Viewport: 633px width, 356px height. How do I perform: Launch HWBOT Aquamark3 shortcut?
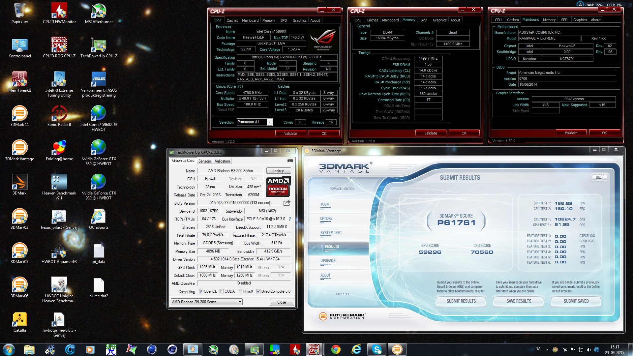(59, 253)
